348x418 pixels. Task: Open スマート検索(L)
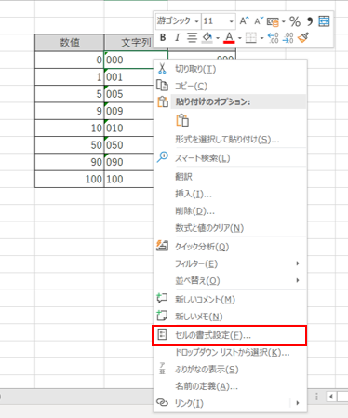230,158
